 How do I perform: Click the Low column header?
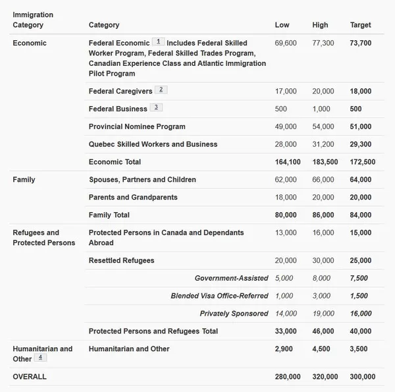coord(282,25)
